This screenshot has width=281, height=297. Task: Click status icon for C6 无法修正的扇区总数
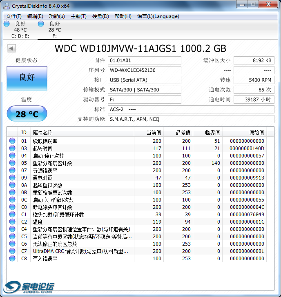click(12, 244)
